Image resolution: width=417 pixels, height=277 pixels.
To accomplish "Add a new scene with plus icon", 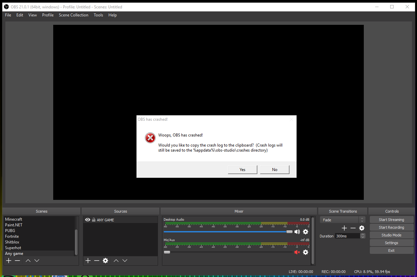I will coord(9,261).
